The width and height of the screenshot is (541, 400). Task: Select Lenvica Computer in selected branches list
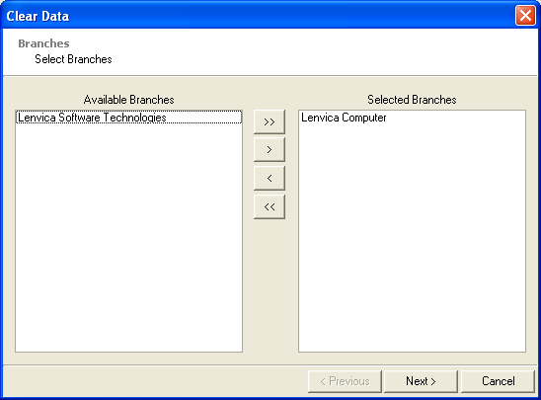coord(344,118)
